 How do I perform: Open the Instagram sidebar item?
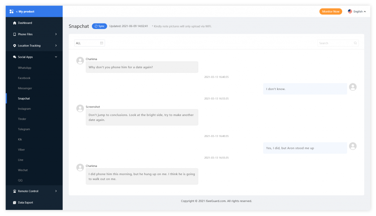pyautogui.click(x=24, y=109)
